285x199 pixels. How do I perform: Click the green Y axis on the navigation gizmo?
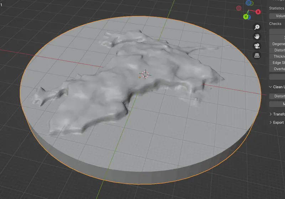tap(246, 17)
